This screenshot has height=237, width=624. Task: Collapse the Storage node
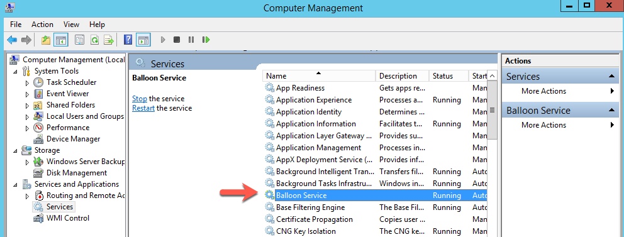(15, 151)
